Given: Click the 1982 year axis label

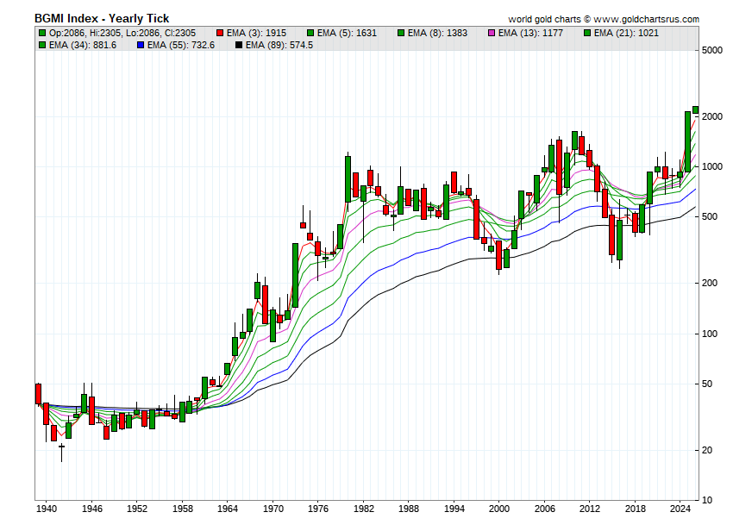Looking at the screenshot, I should pyautogui.click(x=364, y=509).
